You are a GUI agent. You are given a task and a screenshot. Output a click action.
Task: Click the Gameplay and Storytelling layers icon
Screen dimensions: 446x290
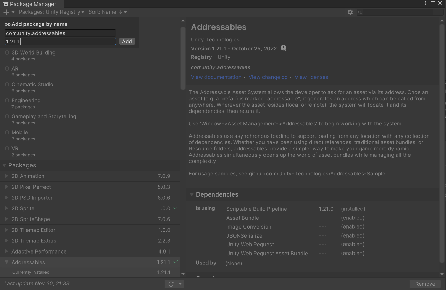7,116
